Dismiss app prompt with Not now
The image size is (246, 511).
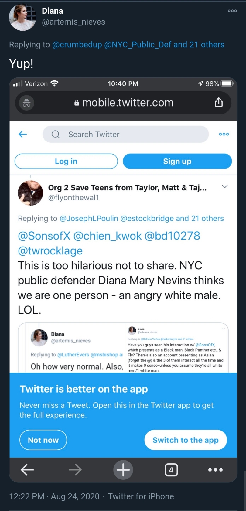point(43,440)
